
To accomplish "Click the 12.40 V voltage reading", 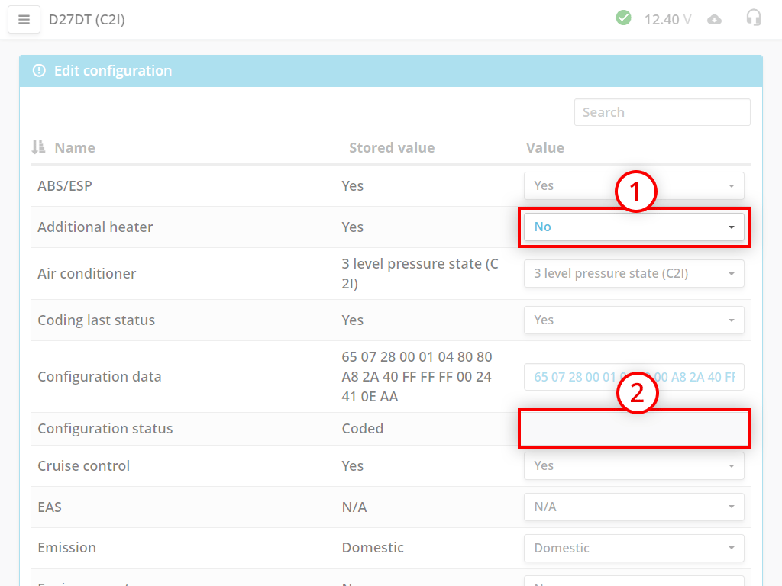I will (x=667, y=20).
